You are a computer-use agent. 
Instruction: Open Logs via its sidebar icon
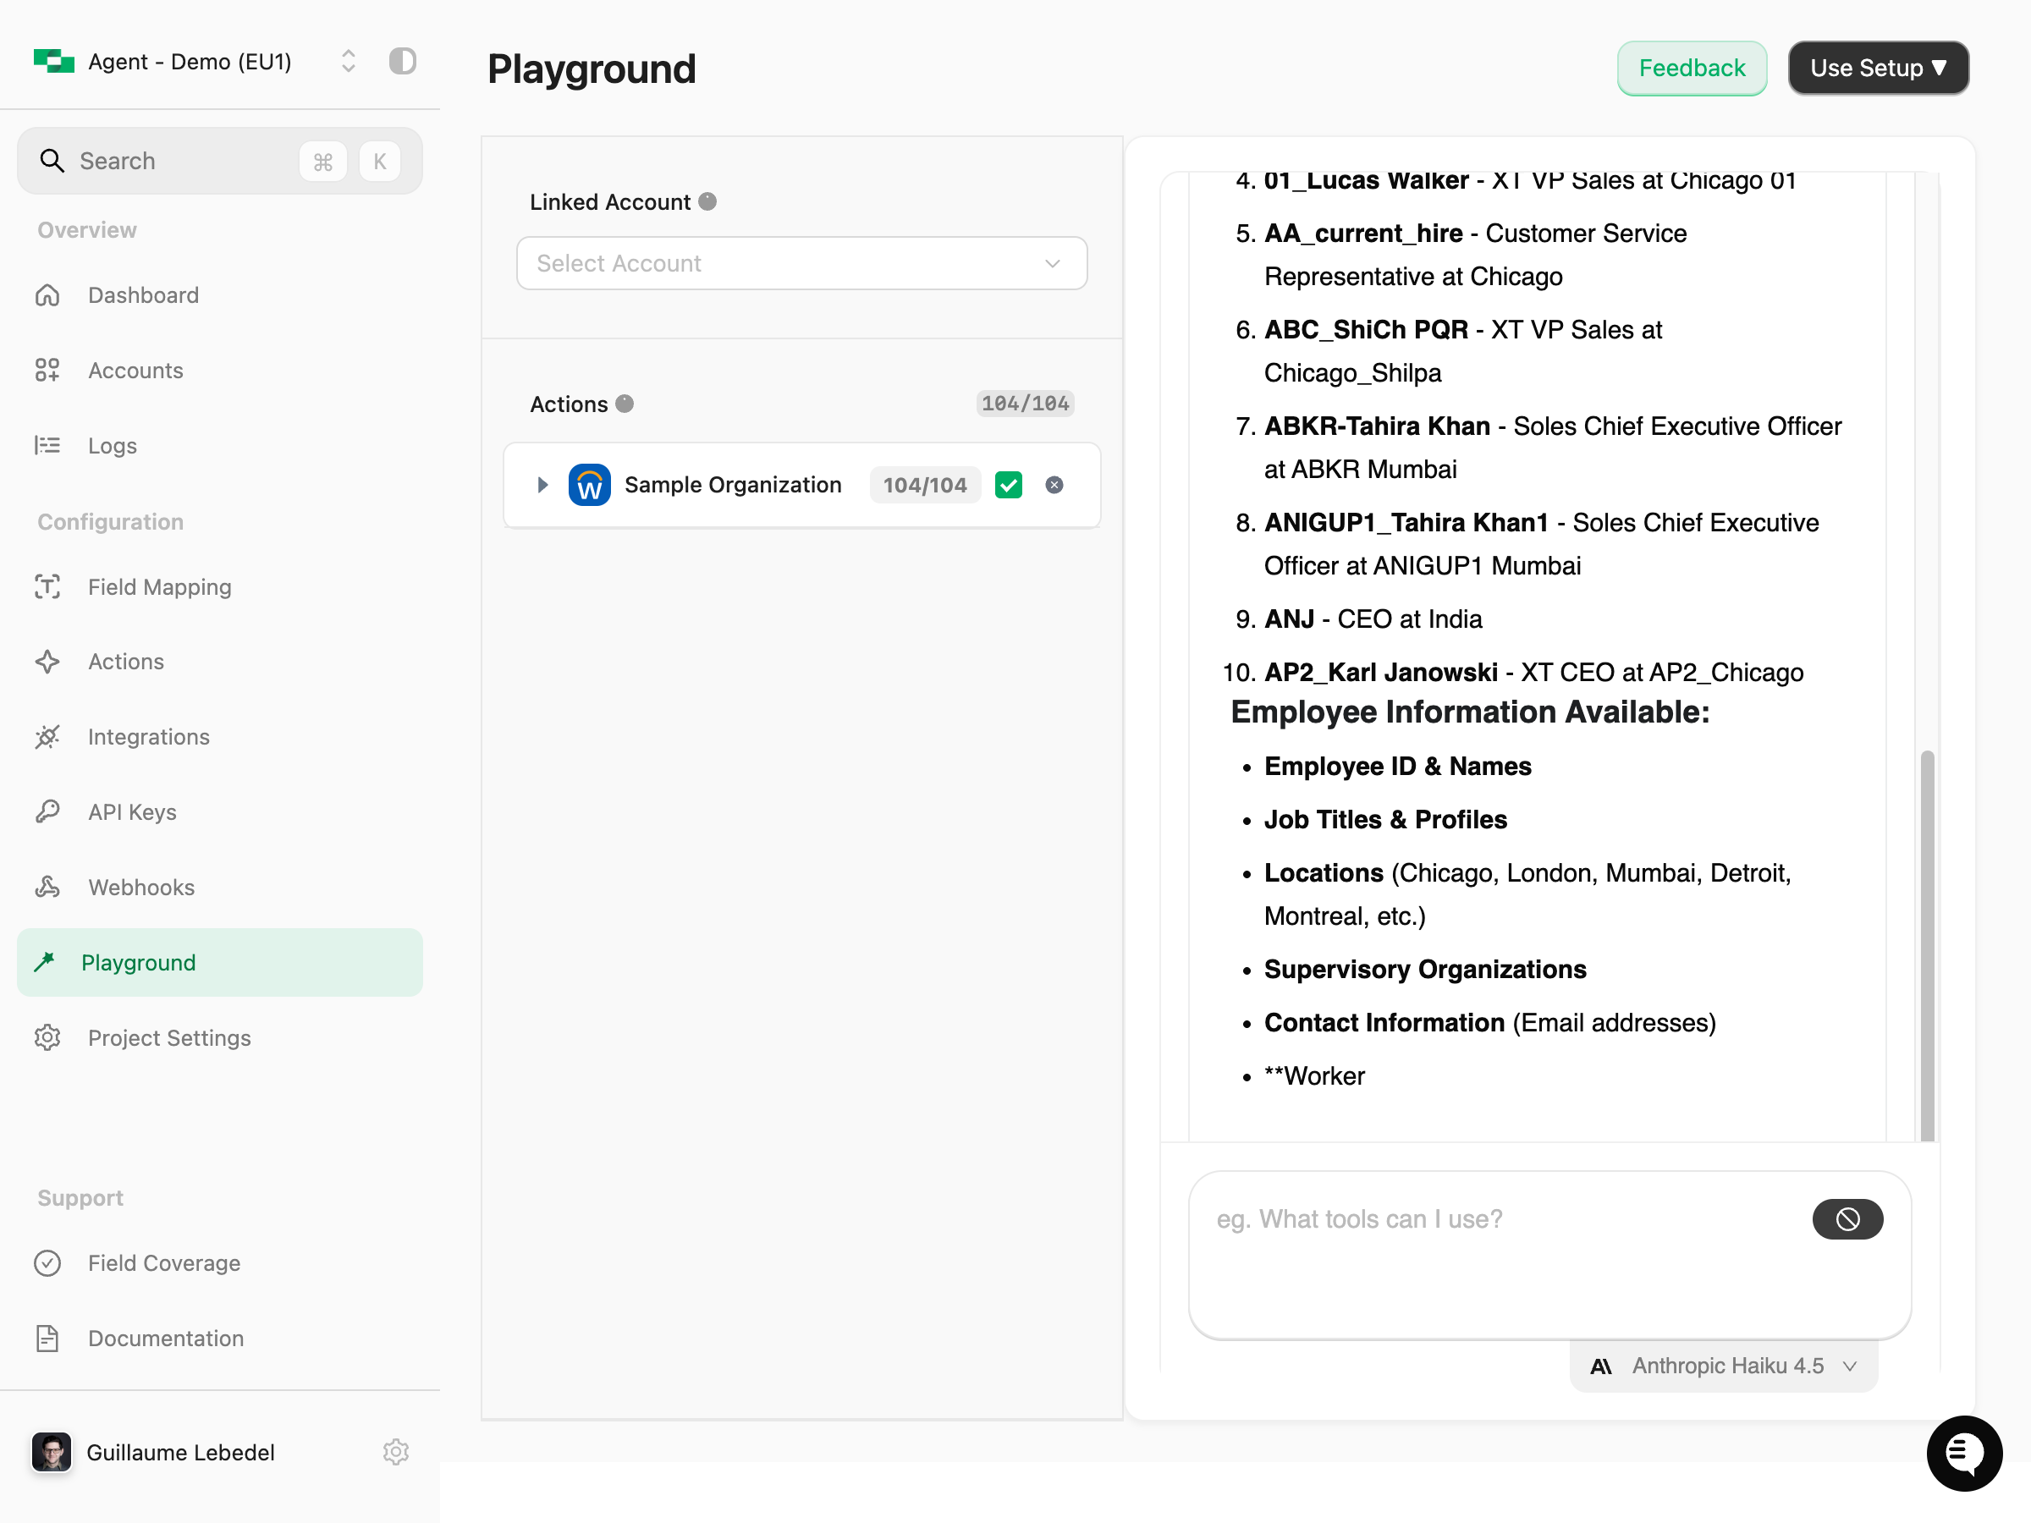pos(47,445)
